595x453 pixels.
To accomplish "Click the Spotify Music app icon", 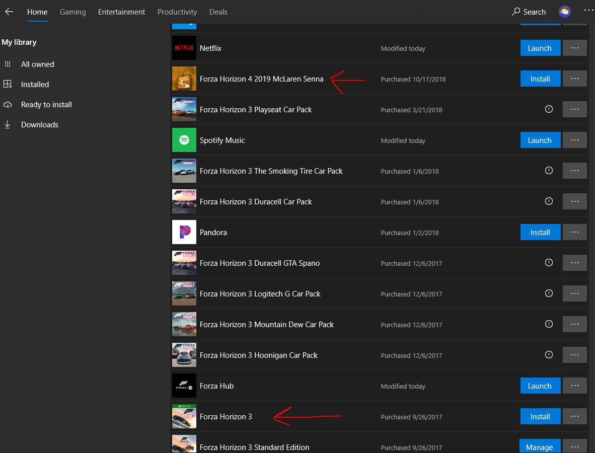I will 184,140.
